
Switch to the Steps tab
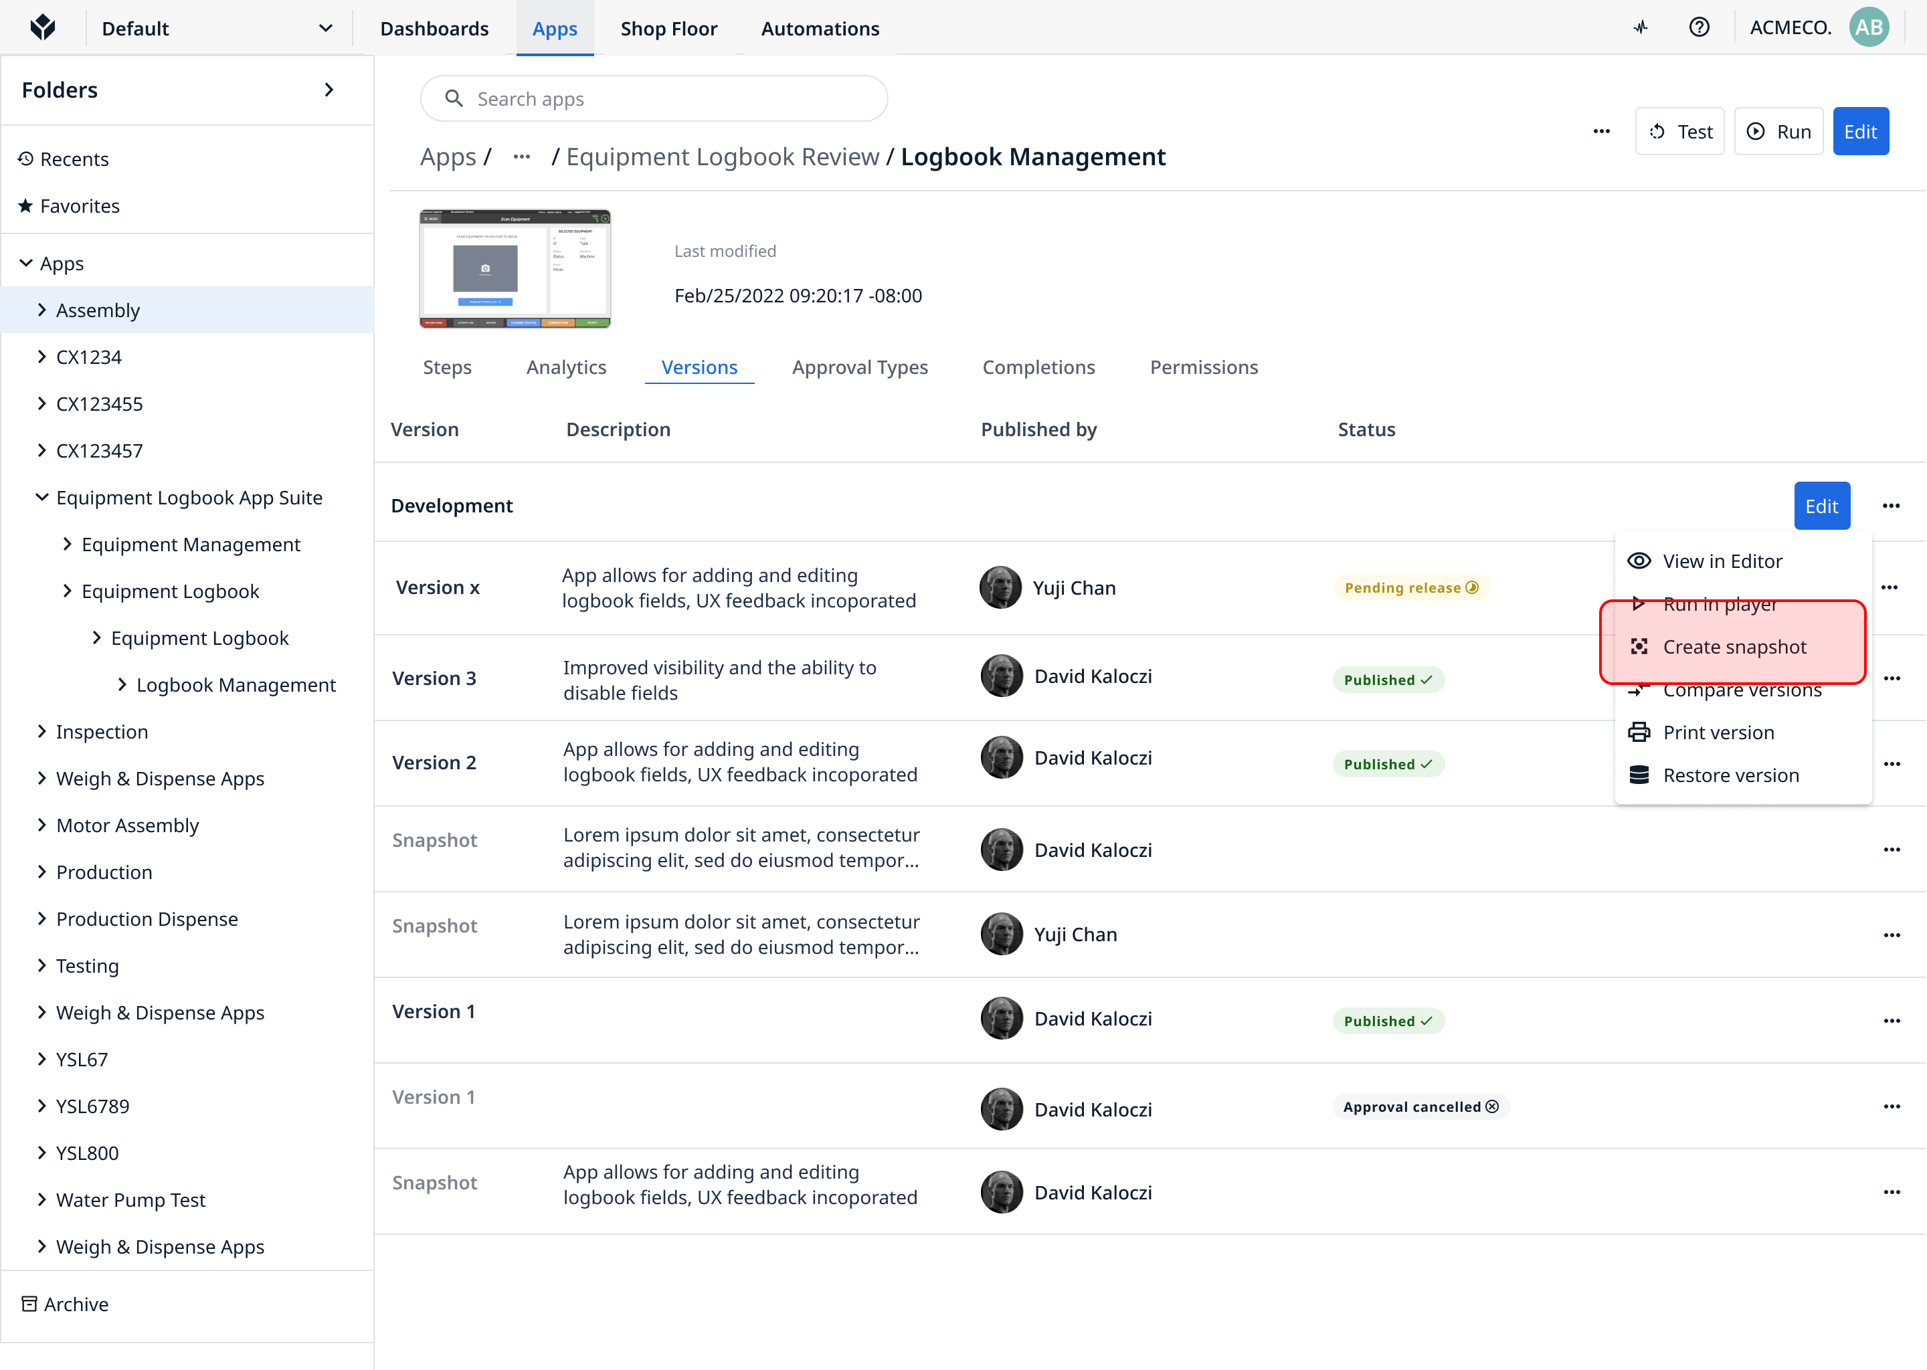click(446, 365)
